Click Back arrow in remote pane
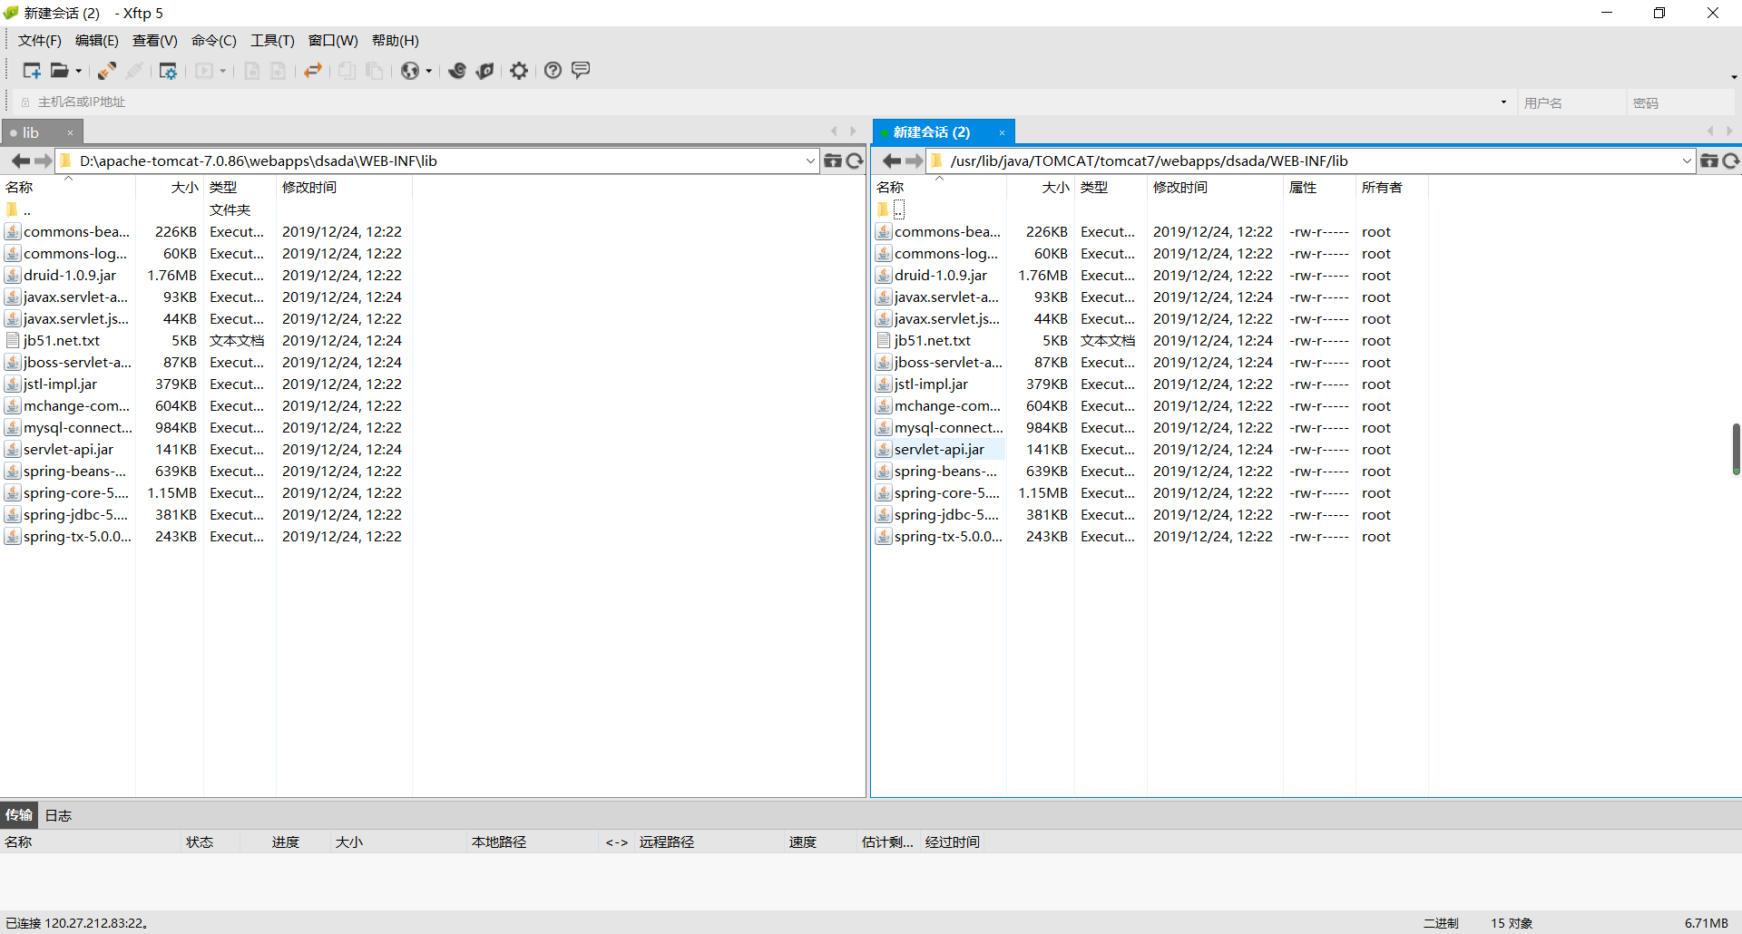 click(x=891, y=161)
